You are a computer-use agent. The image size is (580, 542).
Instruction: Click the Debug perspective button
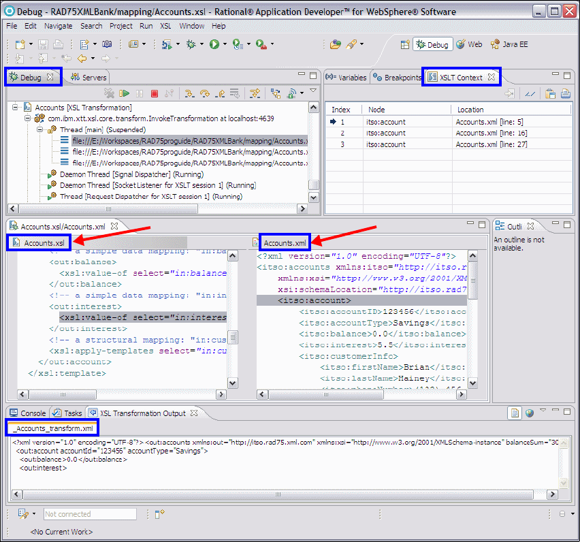tap(432, 44)
